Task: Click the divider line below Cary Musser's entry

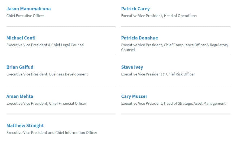Action: pos(175,114)
